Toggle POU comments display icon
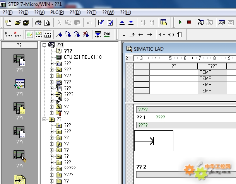This screenshot has height=184, width=236. click(x=29, y=35)
